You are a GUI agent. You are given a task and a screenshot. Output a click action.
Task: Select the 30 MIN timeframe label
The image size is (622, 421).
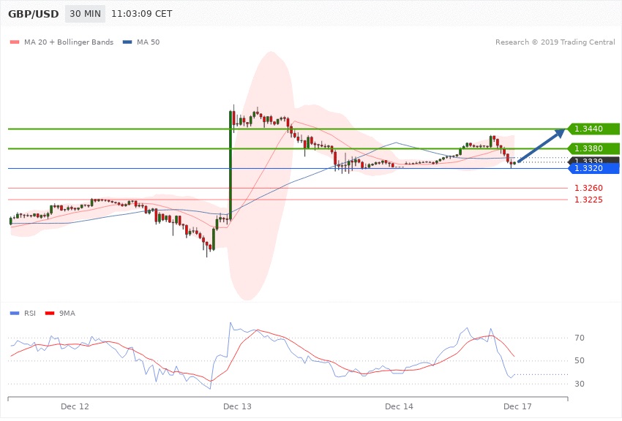[x=85, y=14]
